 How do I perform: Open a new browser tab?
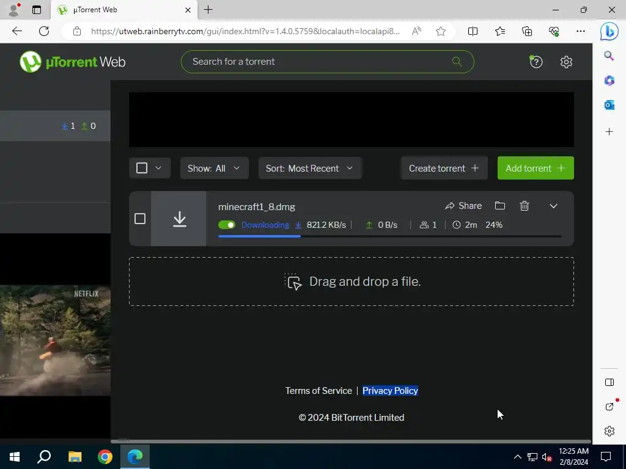[x=208, y=10]
